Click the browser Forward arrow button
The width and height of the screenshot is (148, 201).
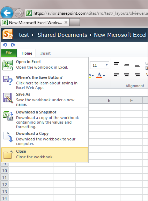19,13
